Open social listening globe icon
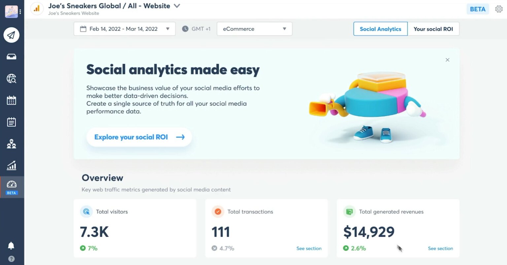 [12, 78]
